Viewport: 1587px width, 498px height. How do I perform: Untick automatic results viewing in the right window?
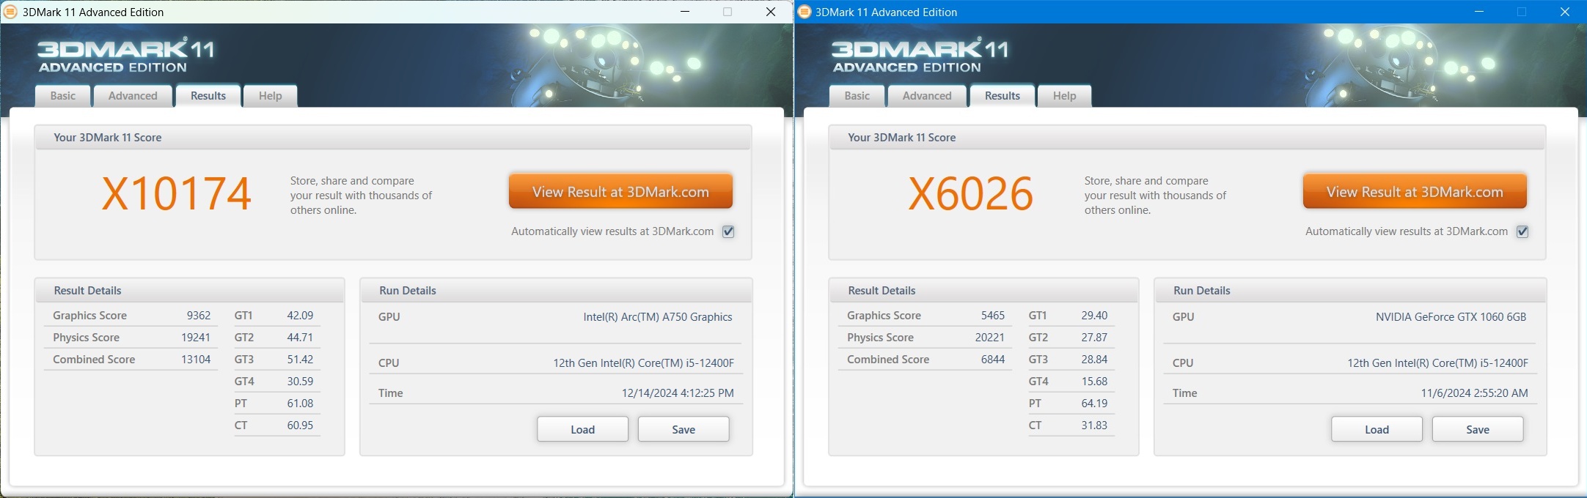click(1522, 231)
